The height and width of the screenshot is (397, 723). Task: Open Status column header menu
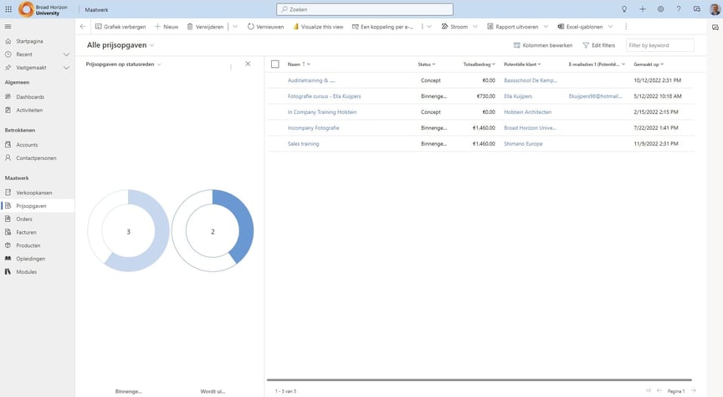coord(427,64)
